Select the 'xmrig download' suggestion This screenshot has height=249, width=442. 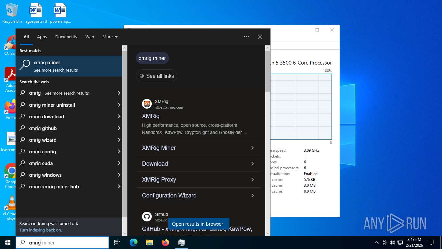[x=69, y=116]
